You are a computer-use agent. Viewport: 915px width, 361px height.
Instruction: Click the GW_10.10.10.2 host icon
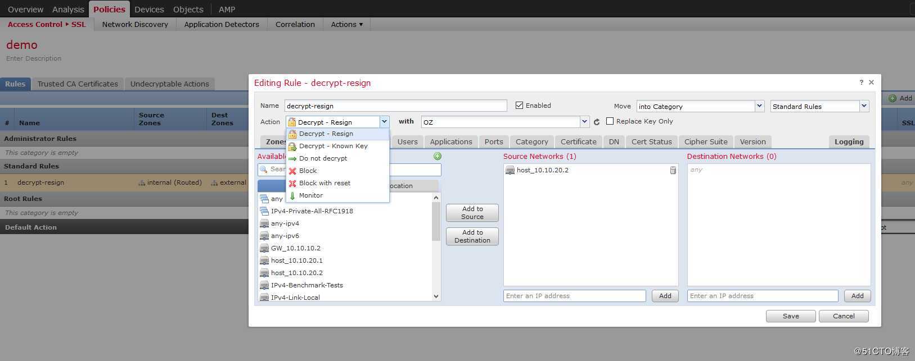pyautogui.click(x=264, y=248)
